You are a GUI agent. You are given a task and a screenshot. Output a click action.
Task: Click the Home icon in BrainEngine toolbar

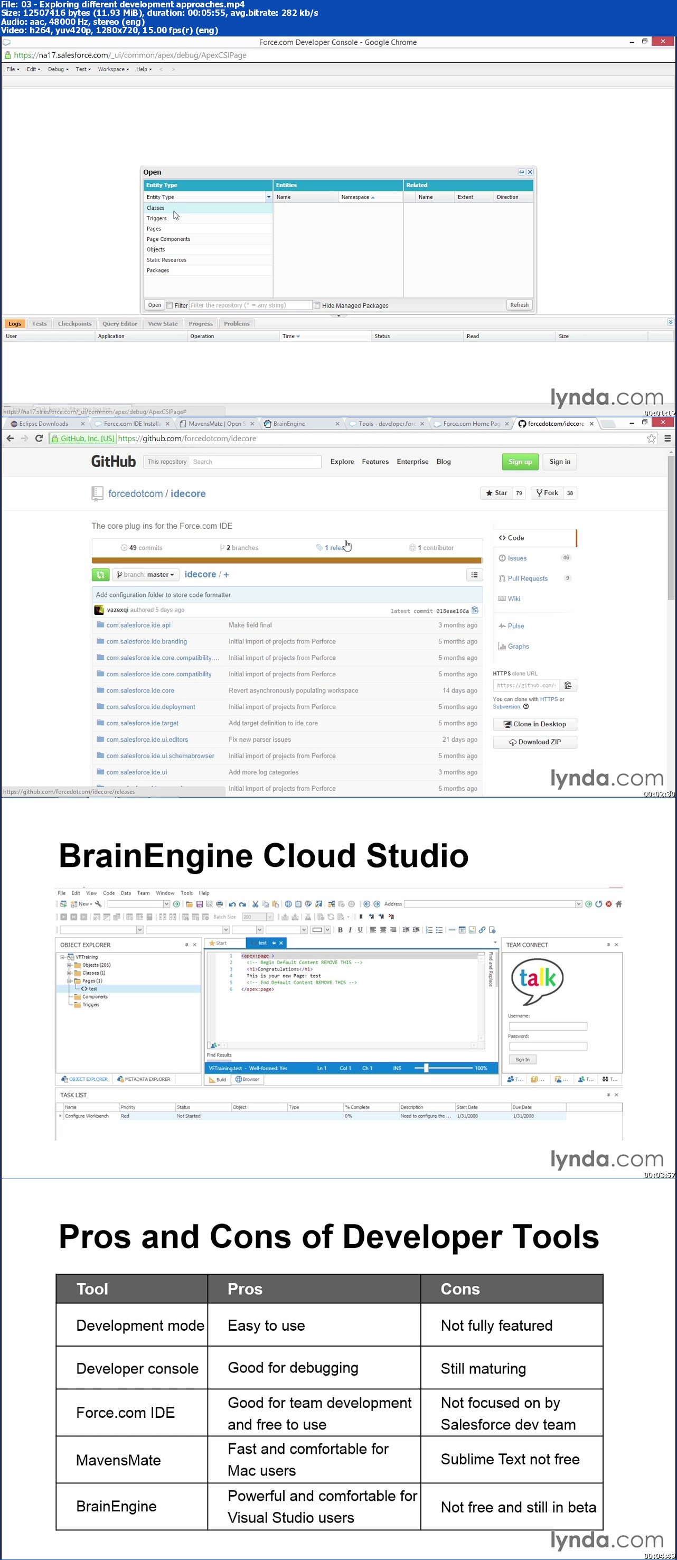click(618, 904)
